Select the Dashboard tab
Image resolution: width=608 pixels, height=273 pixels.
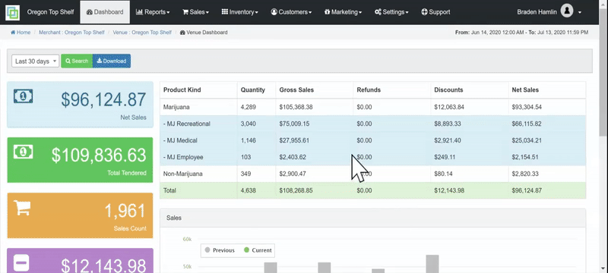pos(105,12)
